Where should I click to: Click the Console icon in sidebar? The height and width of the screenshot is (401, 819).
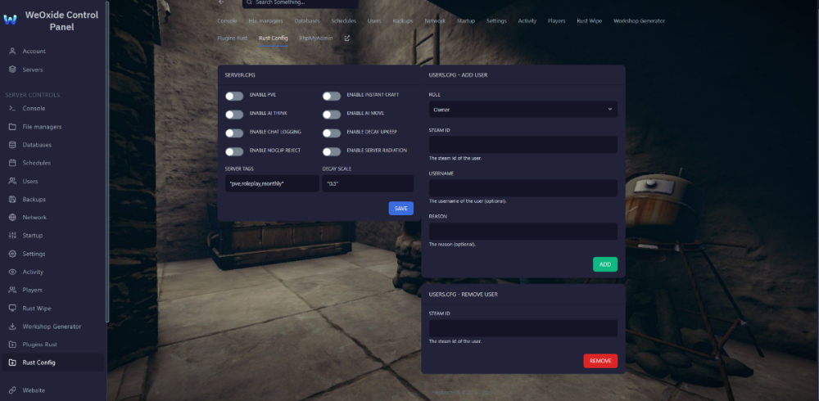coord(12,108)
